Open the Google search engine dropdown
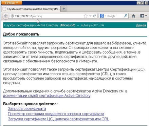This screenshot has height=126, width=149. click(x=103, y=16)
